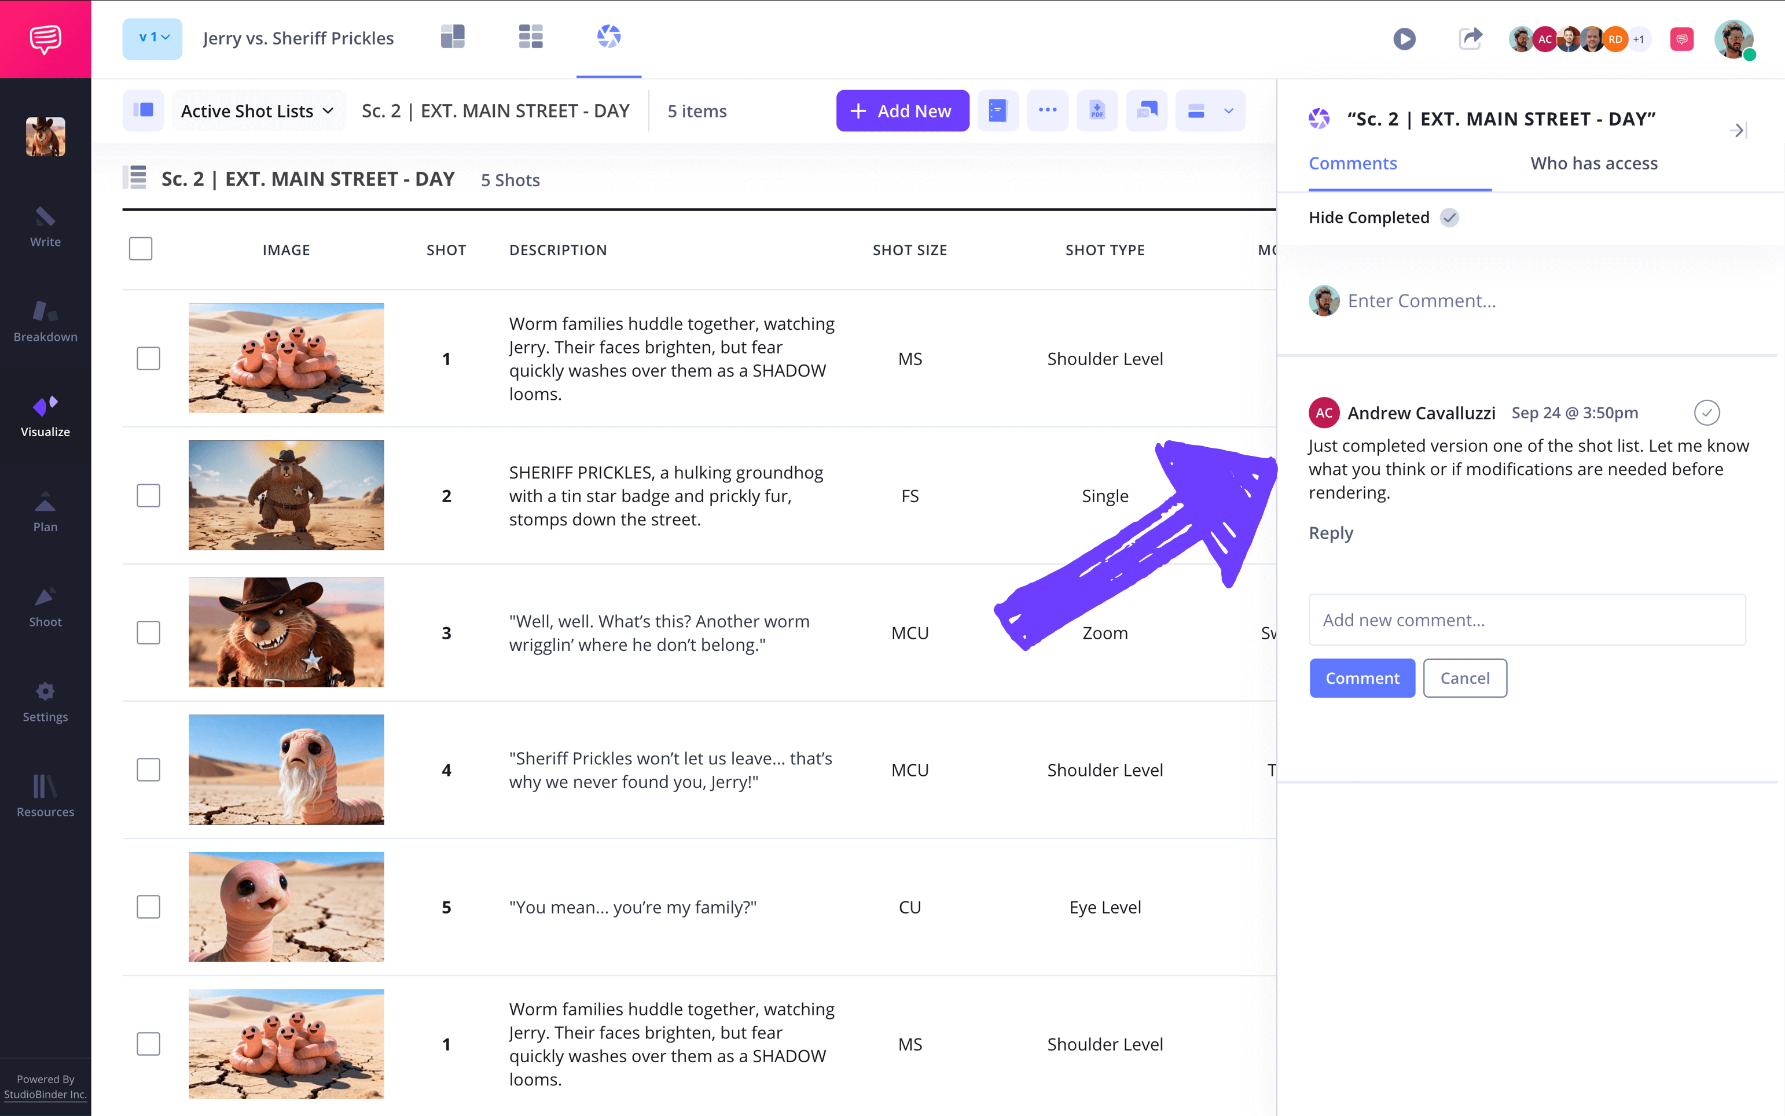Expand the row layout dropdown chevron
The width and height of the screenshot is (1785, 1116).
1228,112
